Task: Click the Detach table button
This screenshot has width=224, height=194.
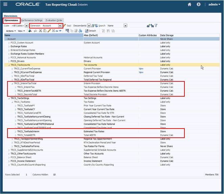Action: click(90, 31)
